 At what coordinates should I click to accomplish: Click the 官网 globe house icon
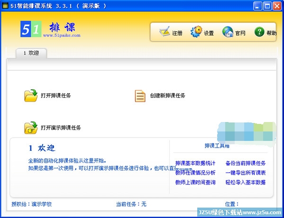pyautogui.click(x=228, y=32)
